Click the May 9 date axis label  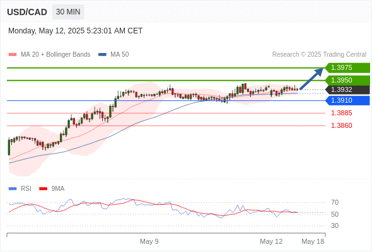point(149,241)
